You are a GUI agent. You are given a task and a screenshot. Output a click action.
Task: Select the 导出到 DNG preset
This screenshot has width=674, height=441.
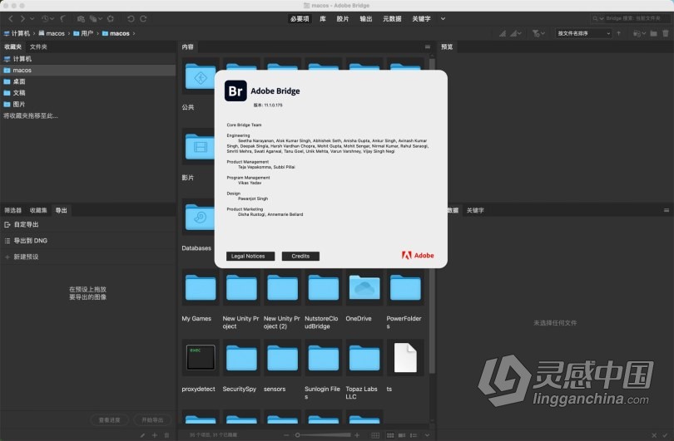(x=88, y=241)
